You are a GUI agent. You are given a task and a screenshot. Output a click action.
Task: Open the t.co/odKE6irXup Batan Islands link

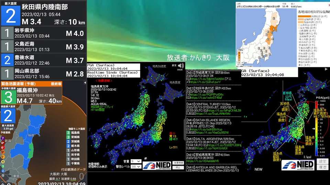(x=206, y=129)
